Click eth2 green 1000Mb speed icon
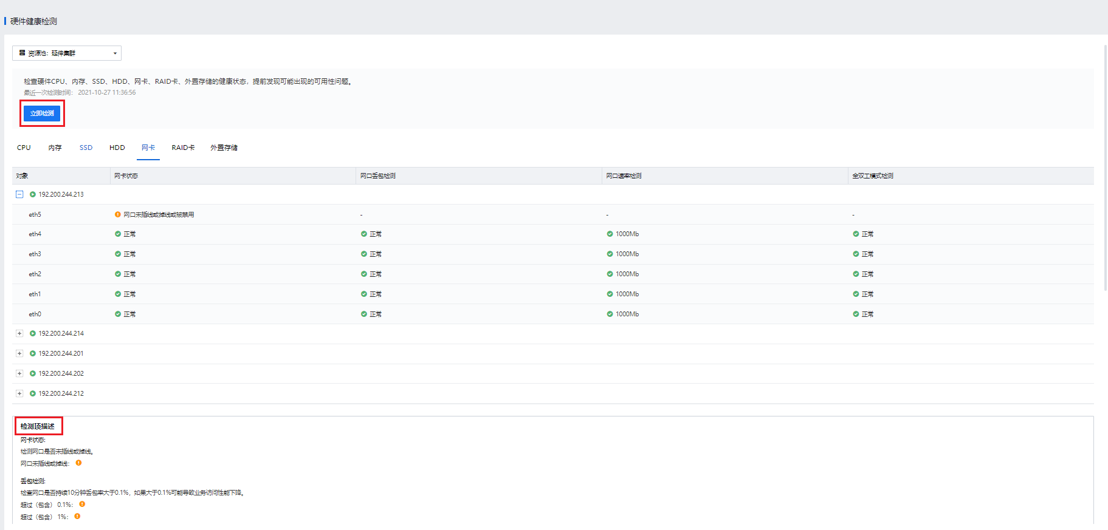 coord(610,274)
